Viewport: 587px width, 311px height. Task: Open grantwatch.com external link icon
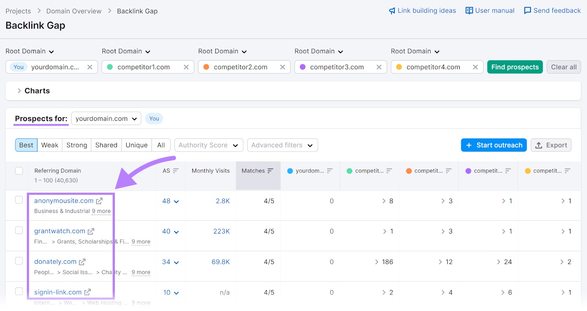click(x=91, y=231)
